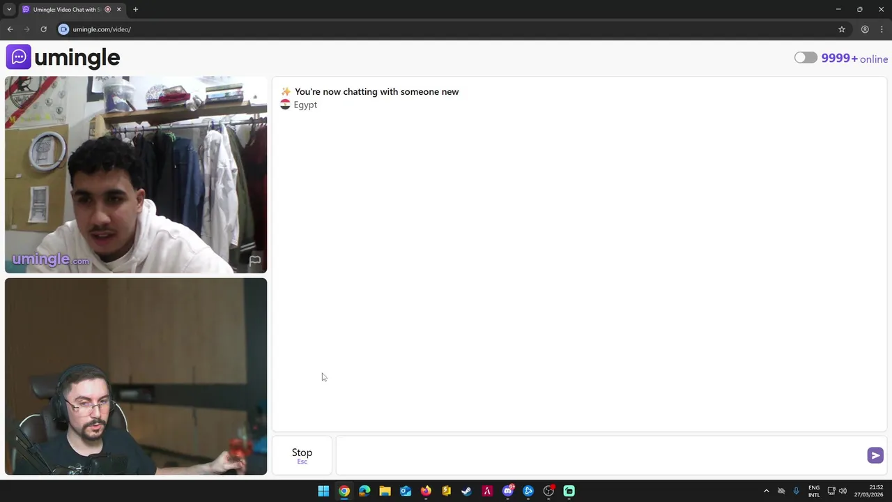The width and height of the screenshot is (892, 502).
Task: Toggle the dark mode switch
Action: tap(806, 58)
